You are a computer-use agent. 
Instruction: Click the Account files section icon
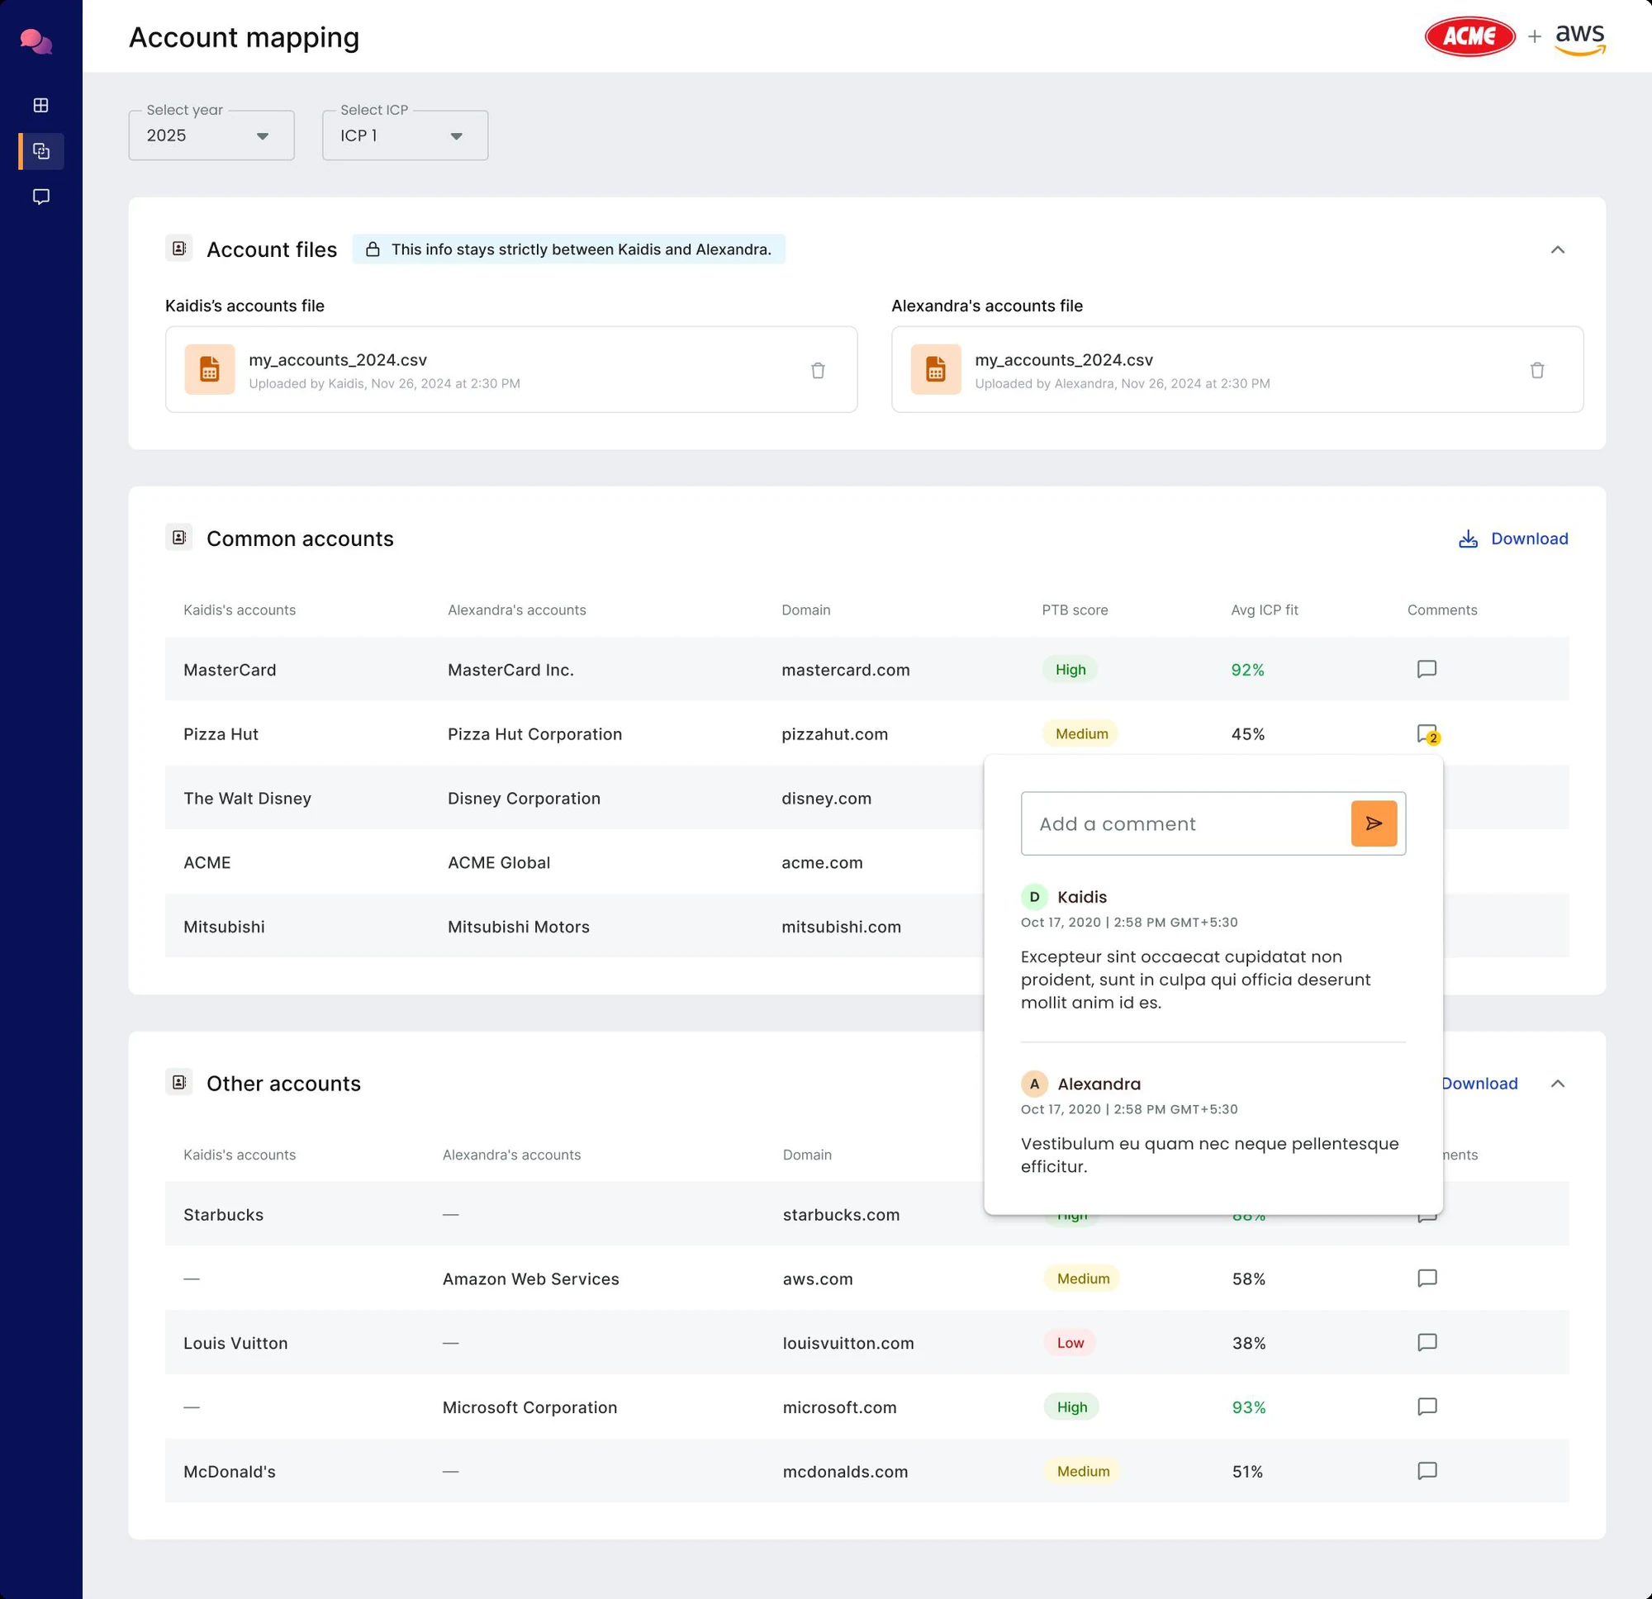pos(178,249)
